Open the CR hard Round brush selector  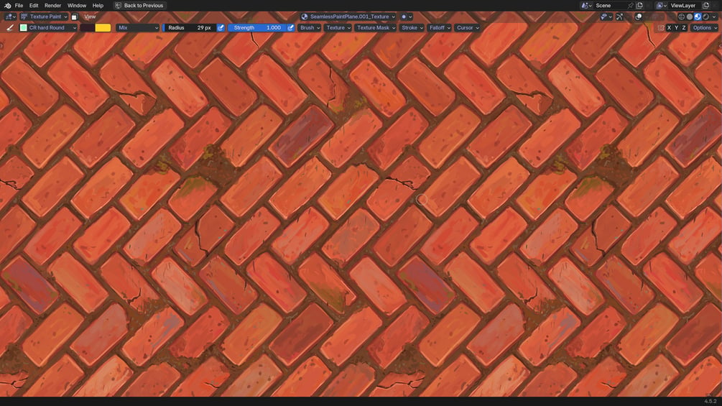point(48,27)
